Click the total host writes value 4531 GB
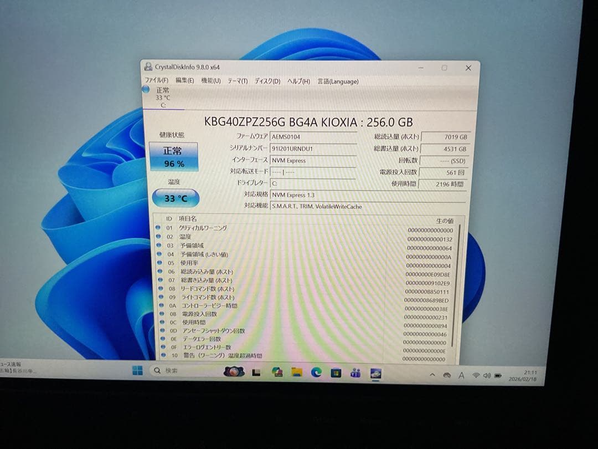The height and width of the screenshot is (449, 598). tap(445, 149)
